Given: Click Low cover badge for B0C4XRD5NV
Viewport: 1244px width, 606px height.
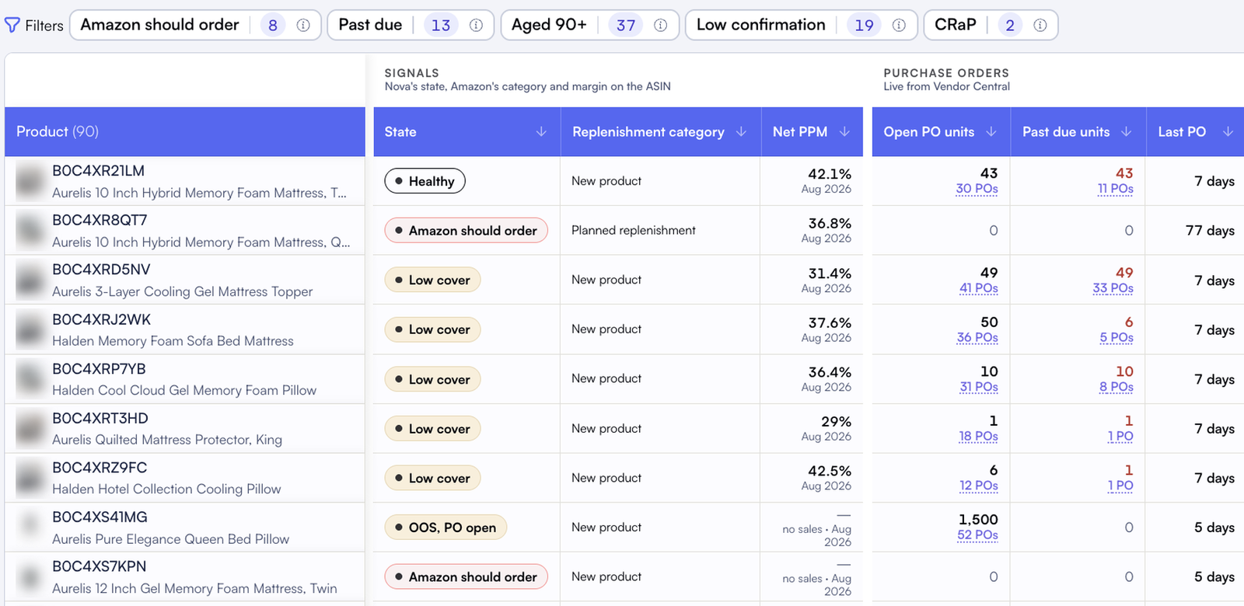Looking at the screenshot, I should pos(432,280).
